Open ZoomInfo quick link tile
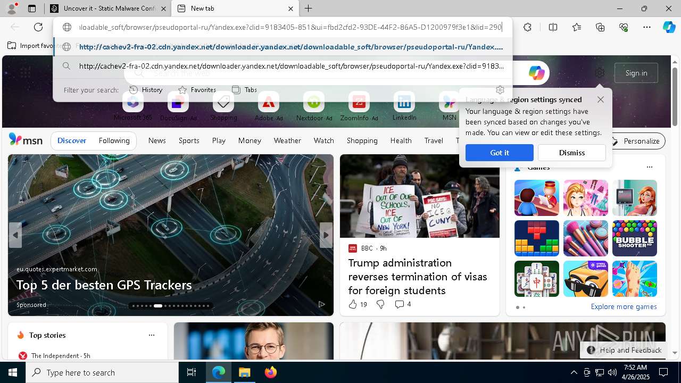The image size is (681, 383). (359, 106)
